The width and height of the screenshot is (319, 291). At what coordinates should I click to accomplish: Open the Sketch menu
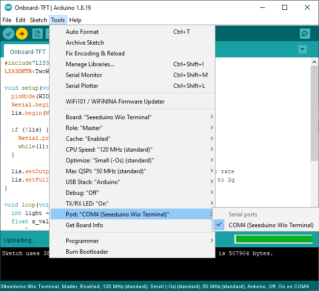click(38, 20)
